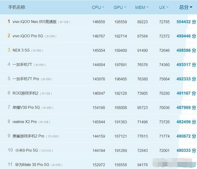
Task: Click UX score 72001
Action: pos(164,151)
